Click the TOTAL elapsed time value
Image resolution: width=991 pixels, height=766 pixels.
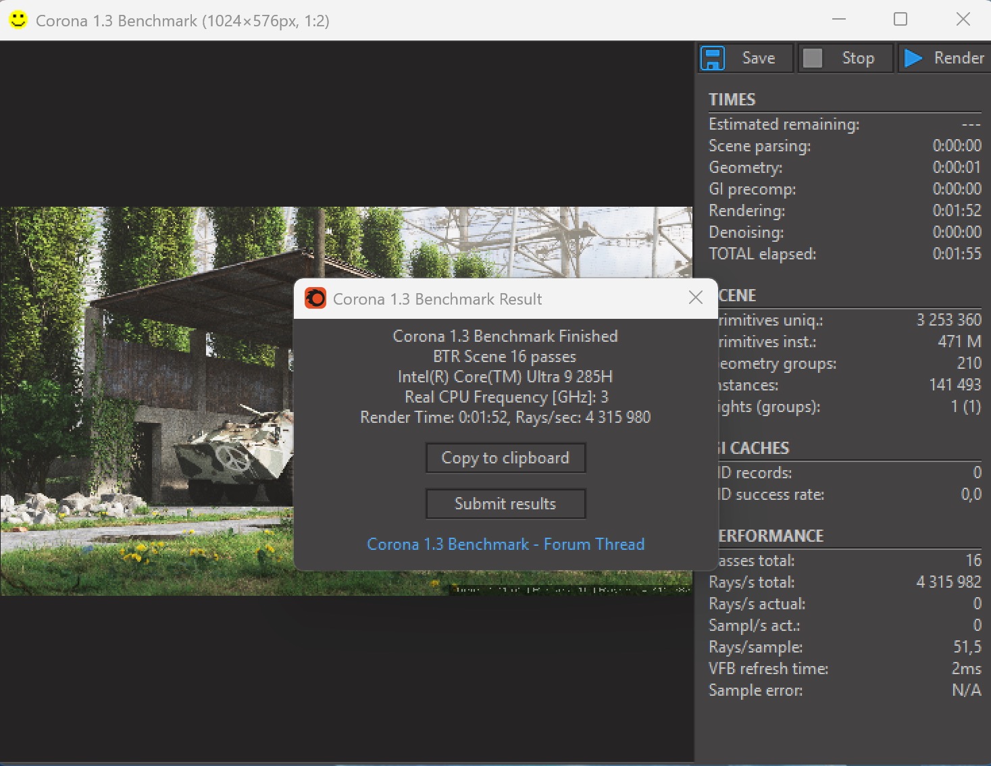pyautogui.click(x=957, y=254)
